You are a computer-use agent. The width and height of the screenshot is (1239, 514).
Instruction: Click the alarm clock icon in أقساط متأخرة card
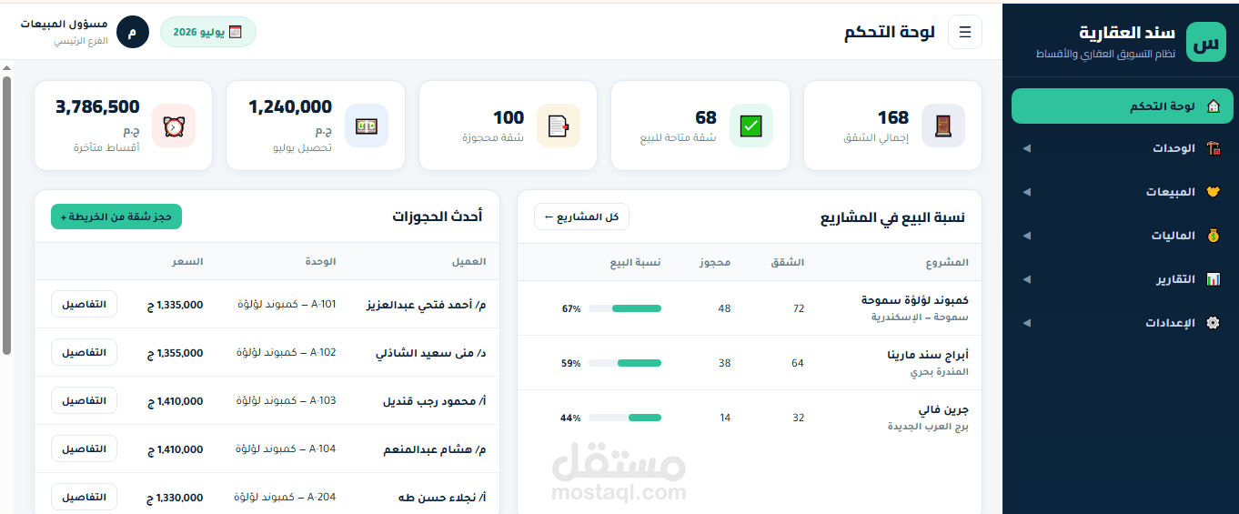(x=174, y=126)
